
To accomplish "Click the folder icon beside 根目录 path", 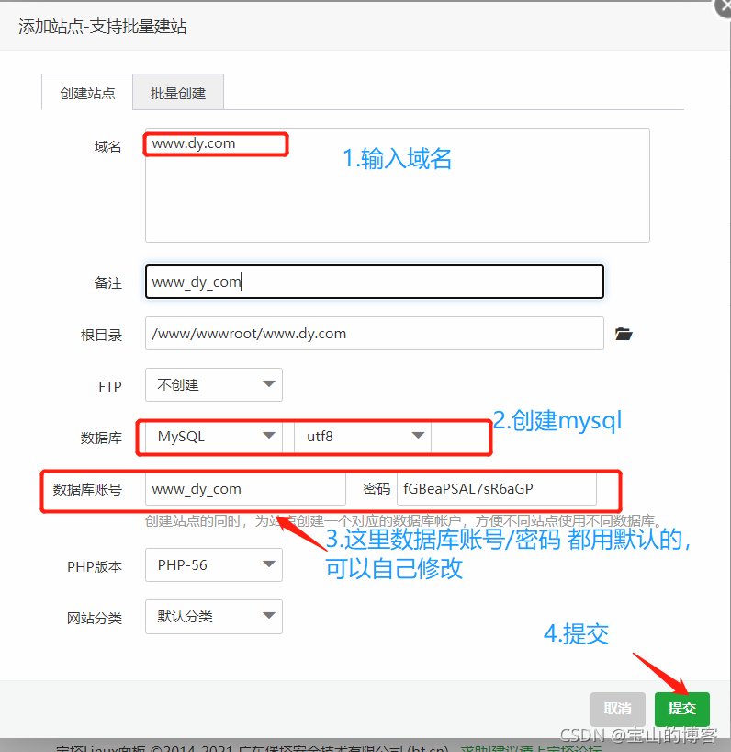I will (x=624, y=334).
